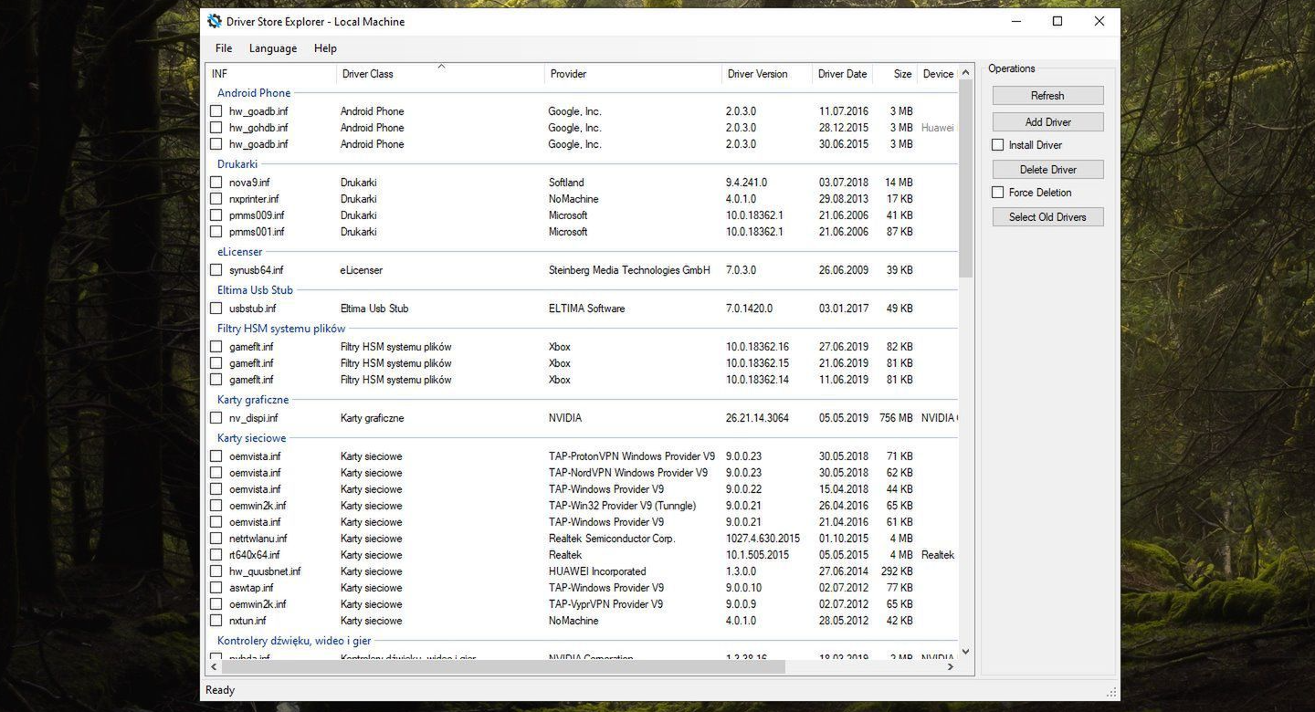Click the Drukarki group header
Screen dimensions: 1315x712
[237, 164]
